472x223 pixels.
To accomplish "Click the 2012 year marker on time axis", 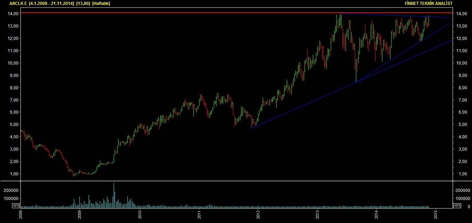I will (258, 215).
